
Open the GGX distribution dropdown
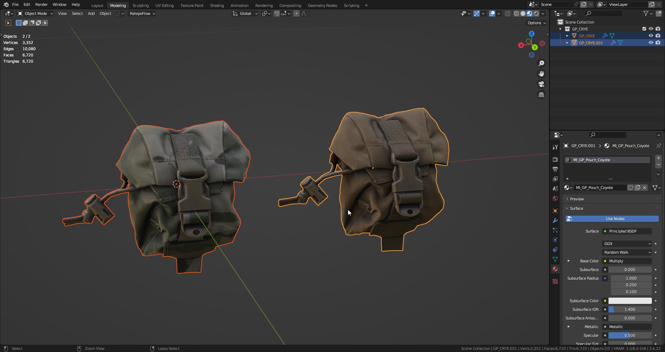[x=627, y=244]
